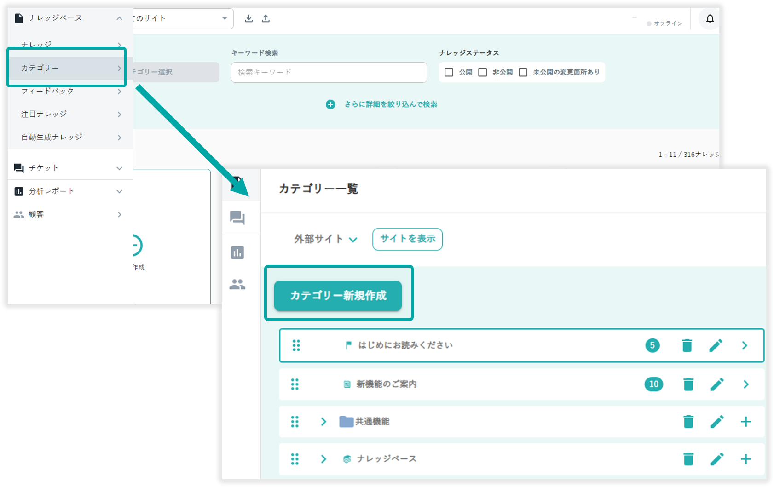
Task: Click the download icon in top toolbar
Action: (x=248, y=18)
